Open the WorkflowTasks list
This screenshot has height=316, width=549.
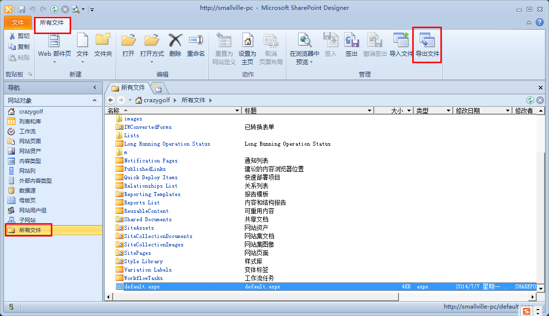[143, 278]
